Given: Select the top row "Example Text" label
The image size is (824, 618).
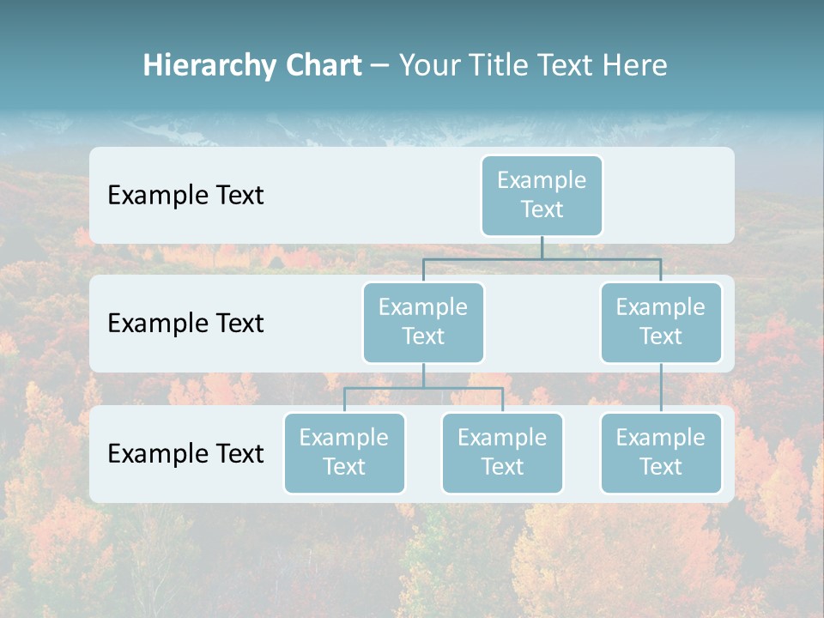Looking at the screenshot, I should [185, 195].
